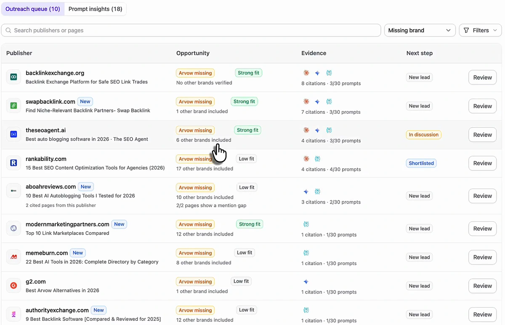Open the Missing brand dropdown
Image resolution: width=505 pixels, height=325 pixels.
[x=420, y=30]
